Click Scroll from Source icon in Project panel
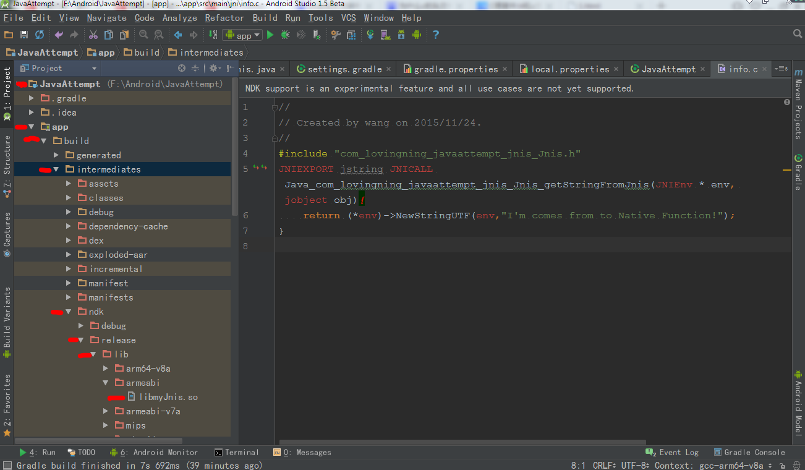805x470 pixels. click(x=182, y=68)
